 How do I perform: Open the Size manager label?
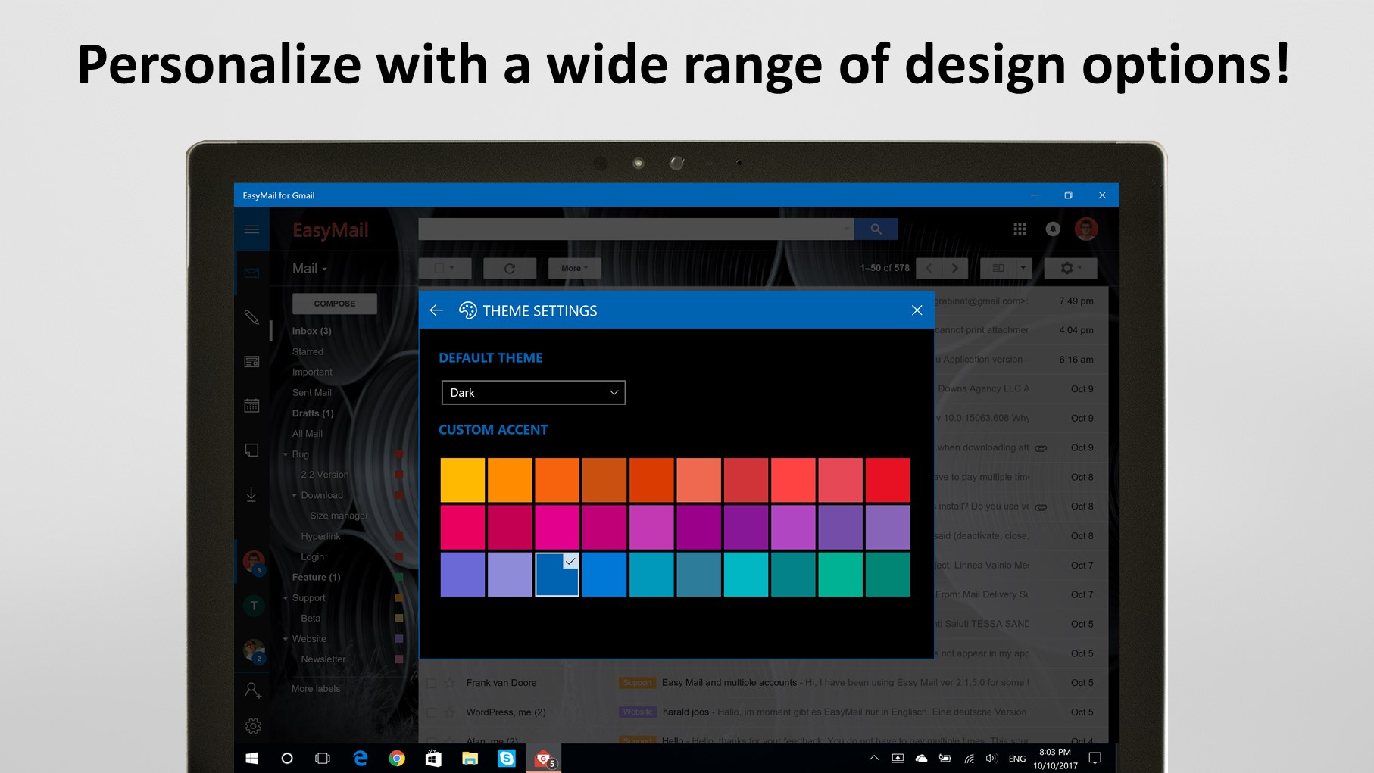coord(339,516)
